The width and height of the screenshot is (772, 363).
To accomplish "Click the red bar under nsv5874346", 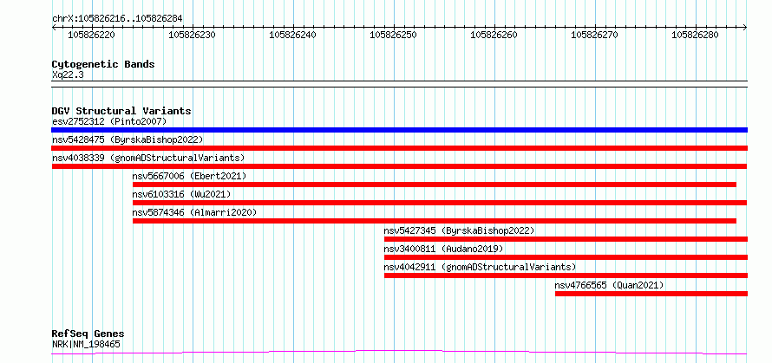I will point(435,221).
